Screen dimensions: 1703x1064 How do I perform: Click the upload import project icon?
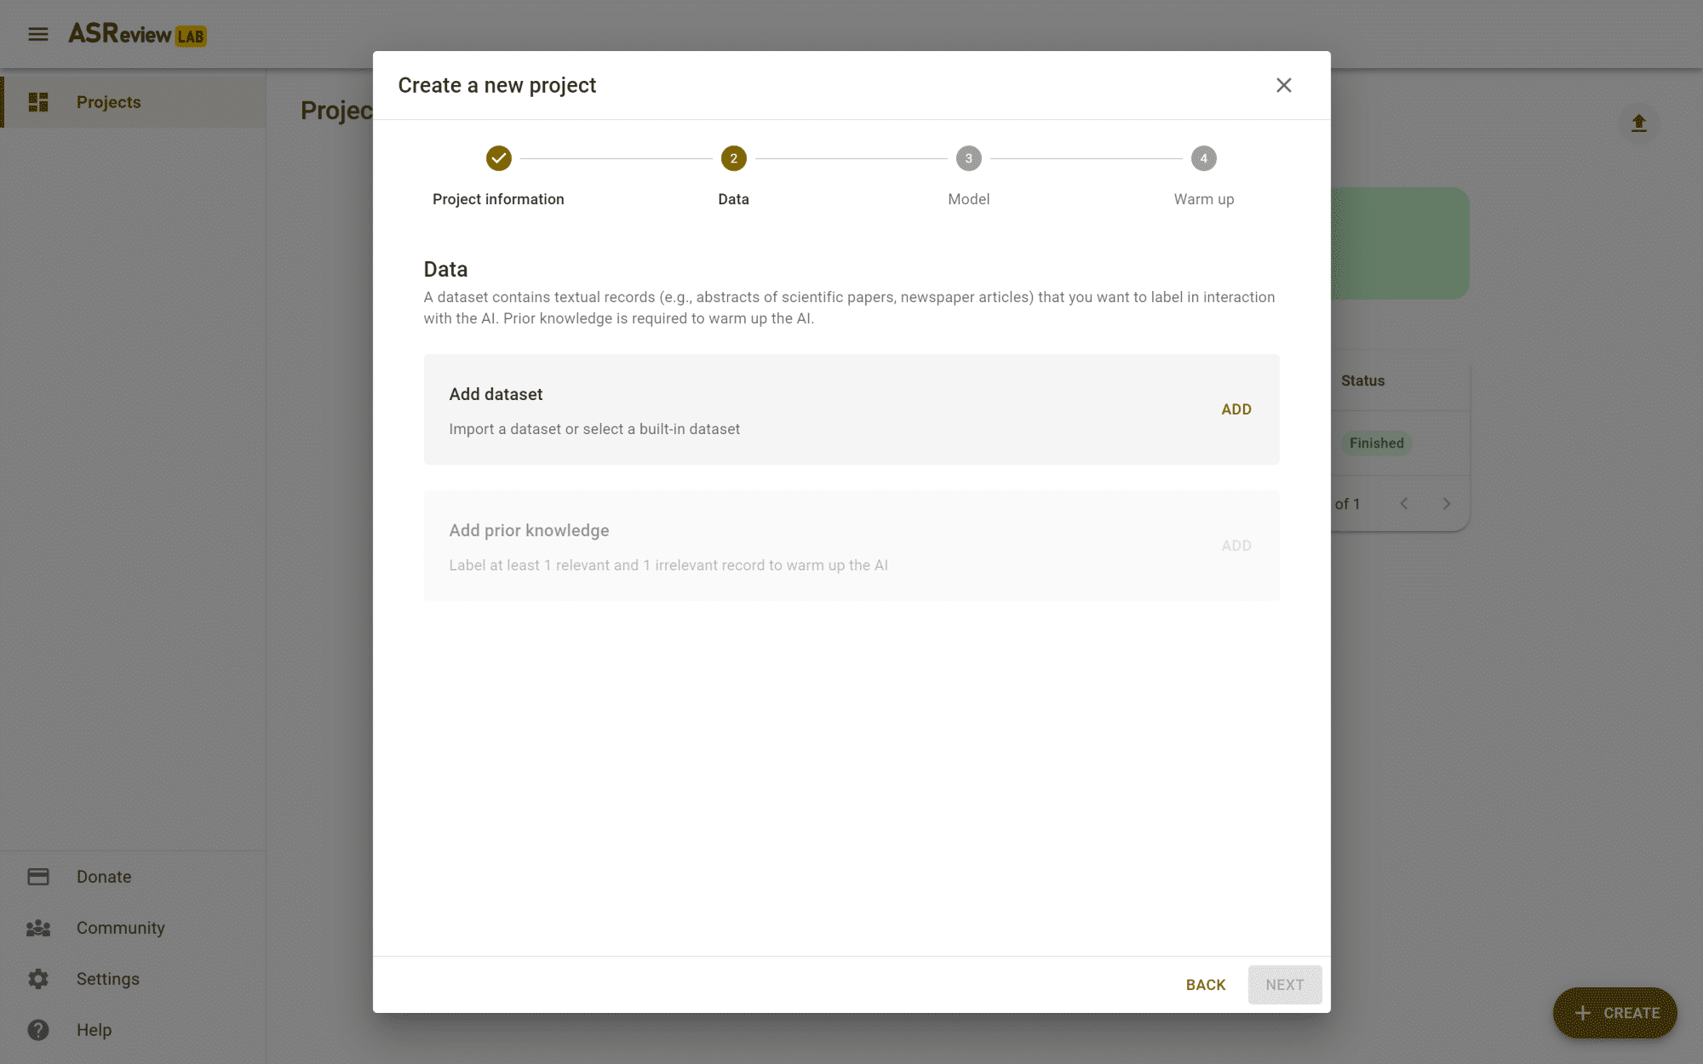coord(1638,123)
